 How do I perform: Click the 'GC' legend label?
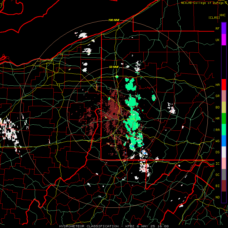point(217,175)
